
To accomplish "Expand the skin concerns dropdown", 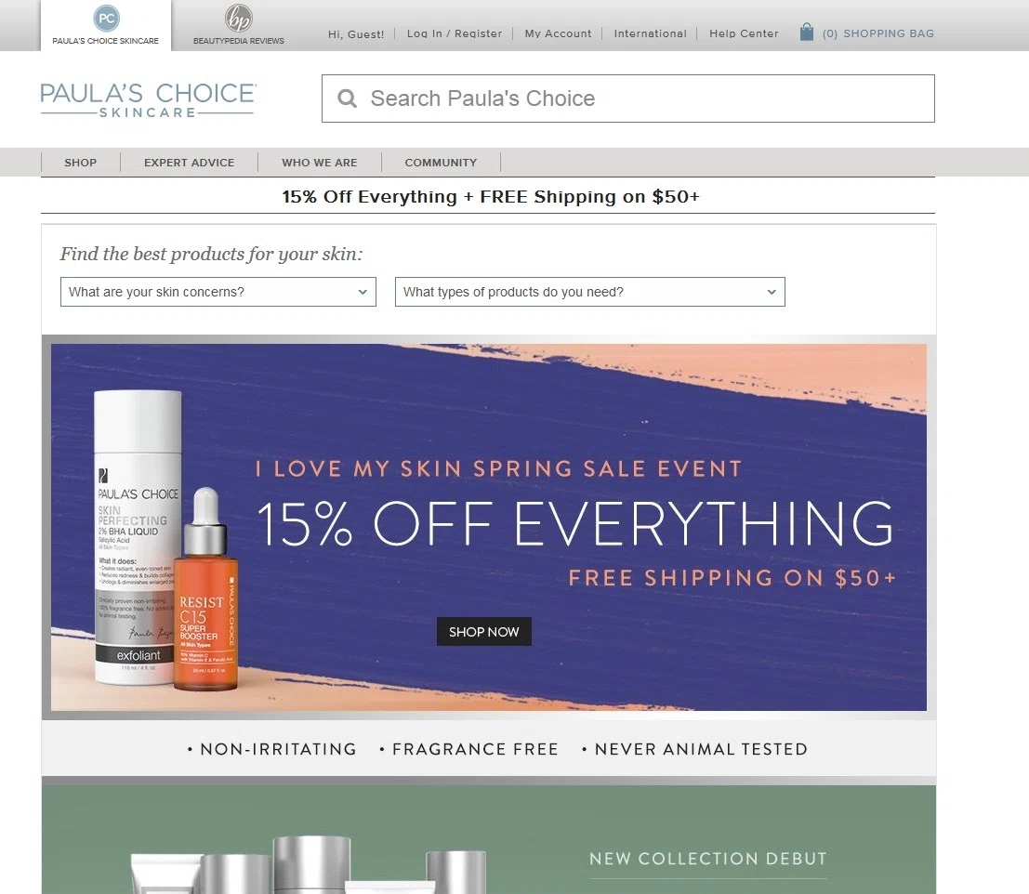I will (218, 292).
